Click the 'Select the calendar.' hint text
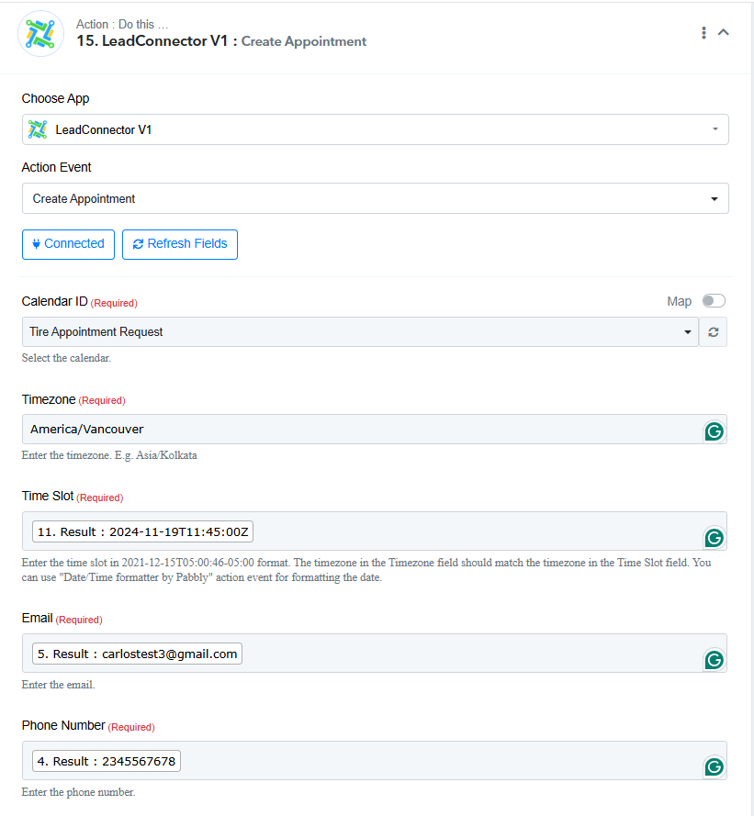The image size is (754, 816). click(x=66, y=358)
